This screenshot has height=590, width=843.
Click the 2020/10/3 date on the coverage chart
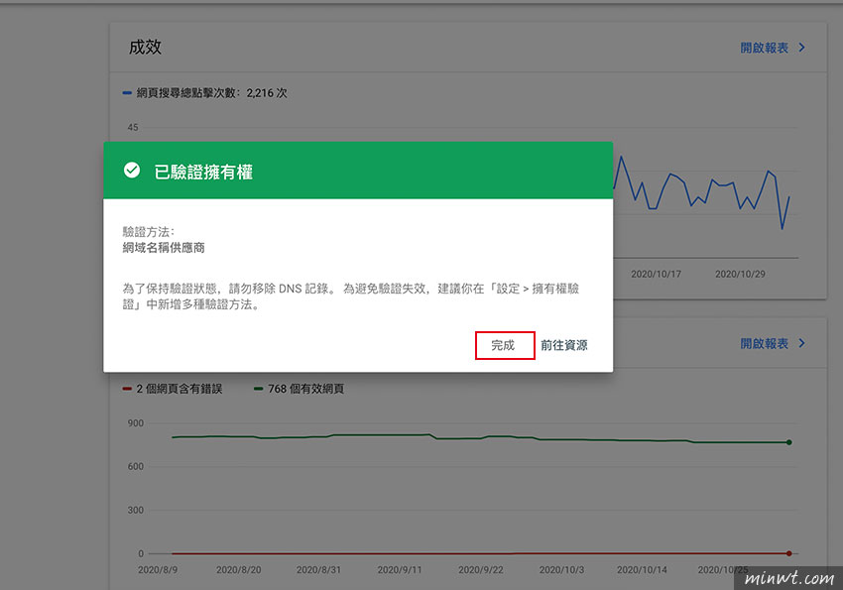(x=561, y=569)
